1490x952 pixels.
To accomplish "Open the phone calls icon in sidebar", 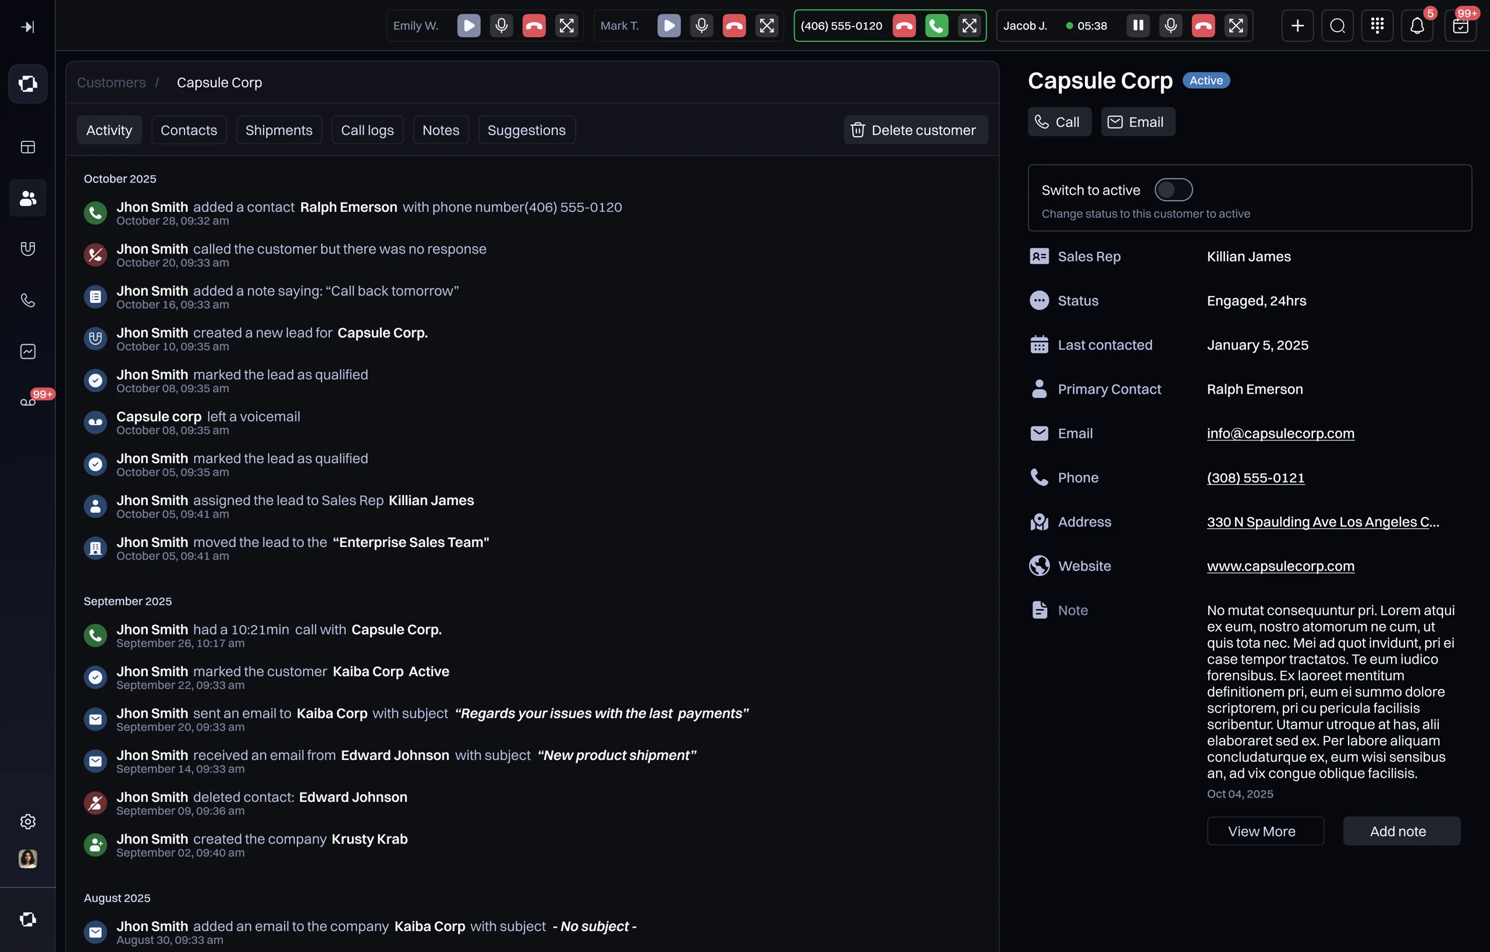I will (28, 300).
